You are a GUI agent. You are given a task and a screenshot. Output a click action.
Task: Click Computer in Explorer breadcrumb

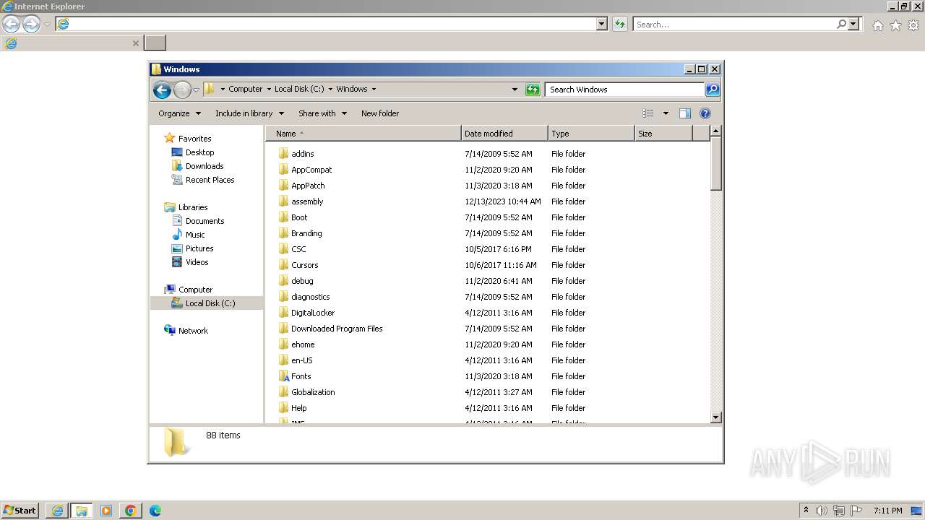[x=246, y=90]
